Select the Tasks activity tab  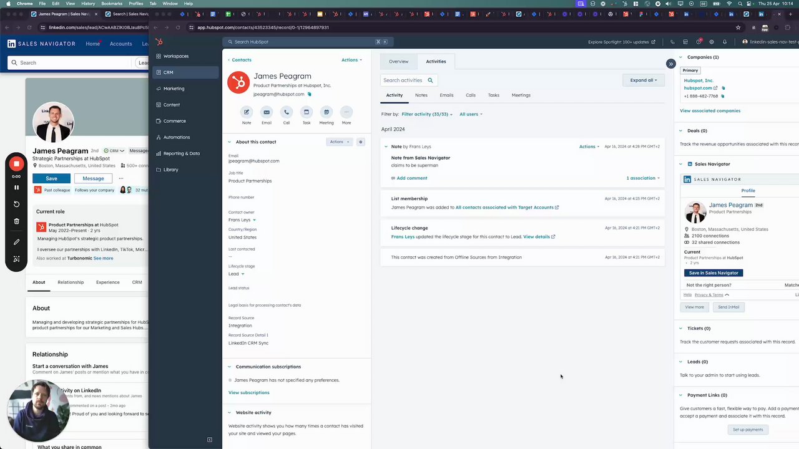(x=494, y=95)
